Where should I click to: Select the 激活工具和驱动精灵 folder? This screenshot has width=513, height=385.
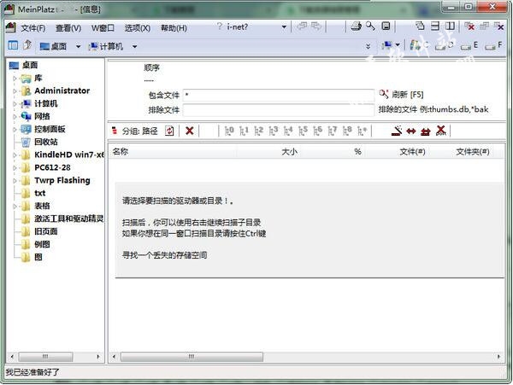click(68, 219)
